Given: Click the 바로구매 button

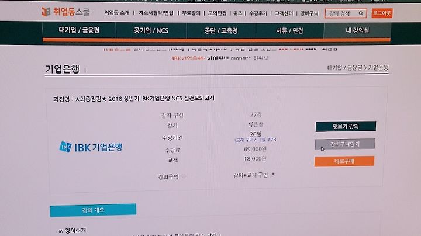Looking at the screenshot, I should tap(344, 161).
